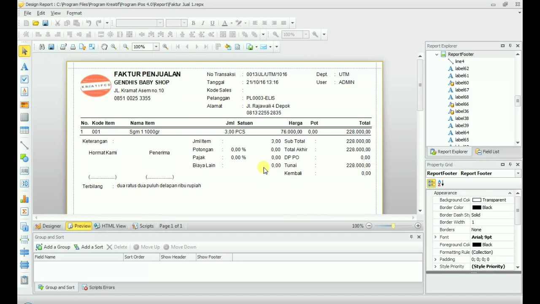Click the Search binoculars icon in preview toolbar
This screenshot has height=304, width=540.
pos(42,47)
